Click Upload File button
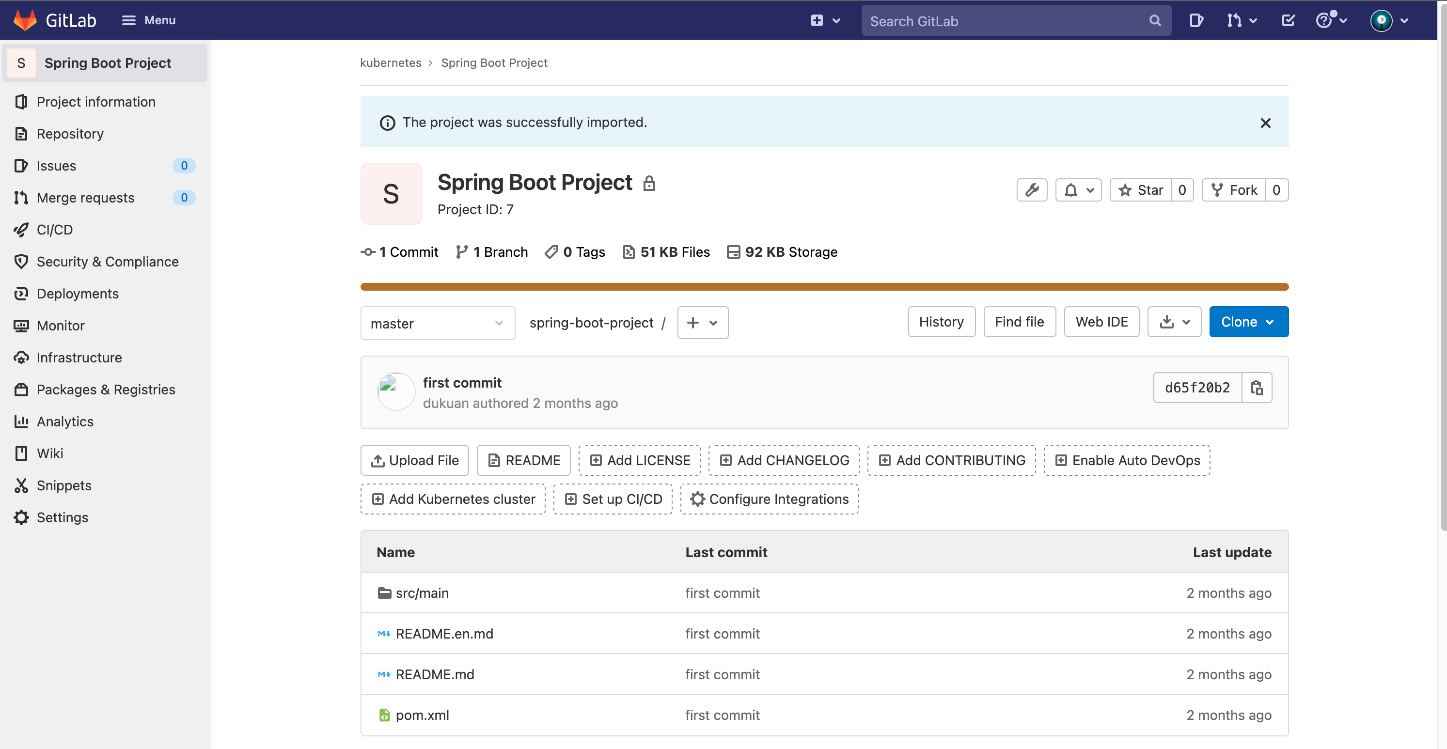The width and height of the screenshot is (1447, 749). [x=414, y=460]
